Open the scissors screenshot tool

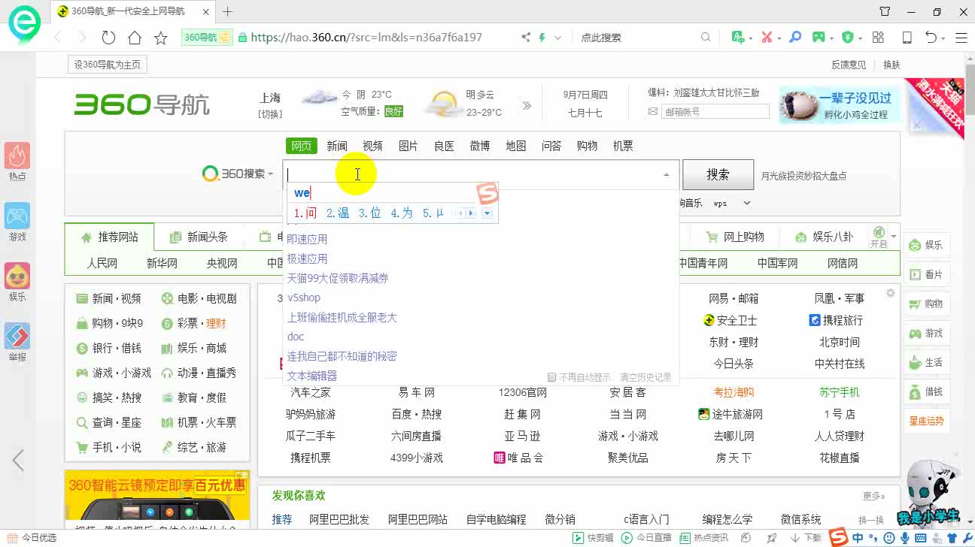(767, 37)
